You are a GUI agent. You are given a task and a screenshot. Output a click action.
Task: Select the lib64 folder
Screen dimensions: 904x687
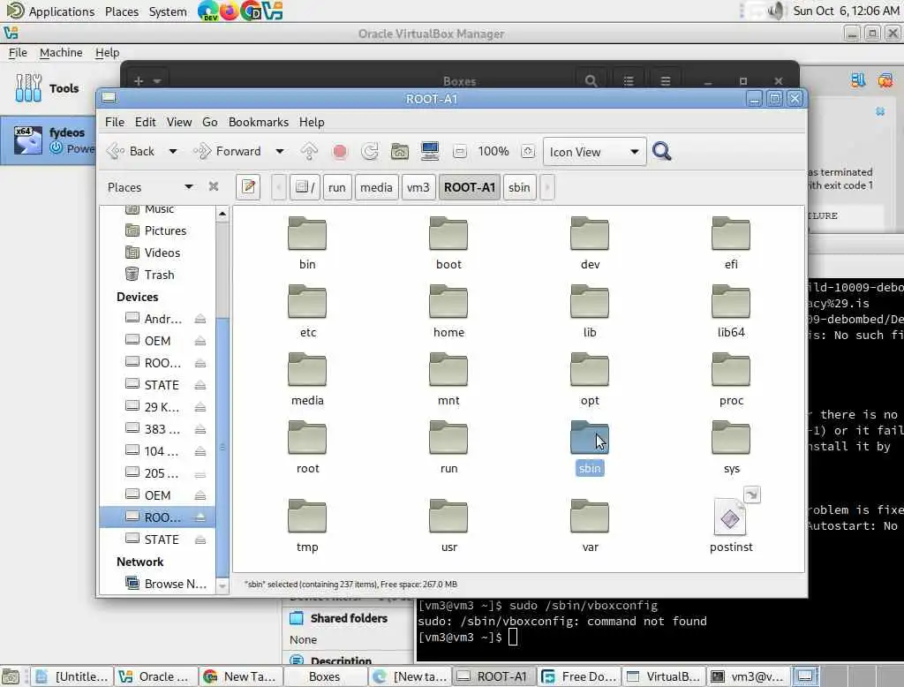click(x=731, y=302)
